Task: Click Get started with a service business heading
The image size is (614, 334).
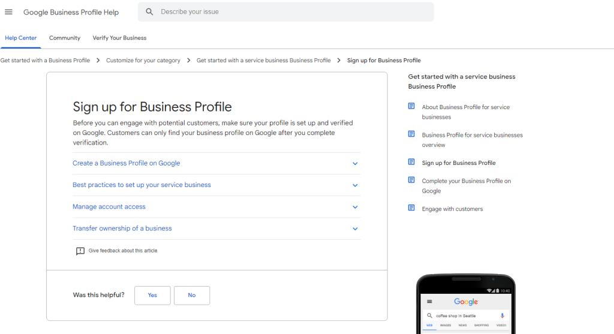Action: pos(462,82)
